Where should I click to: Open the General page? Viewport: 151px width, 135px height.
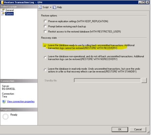click(10, 10)
